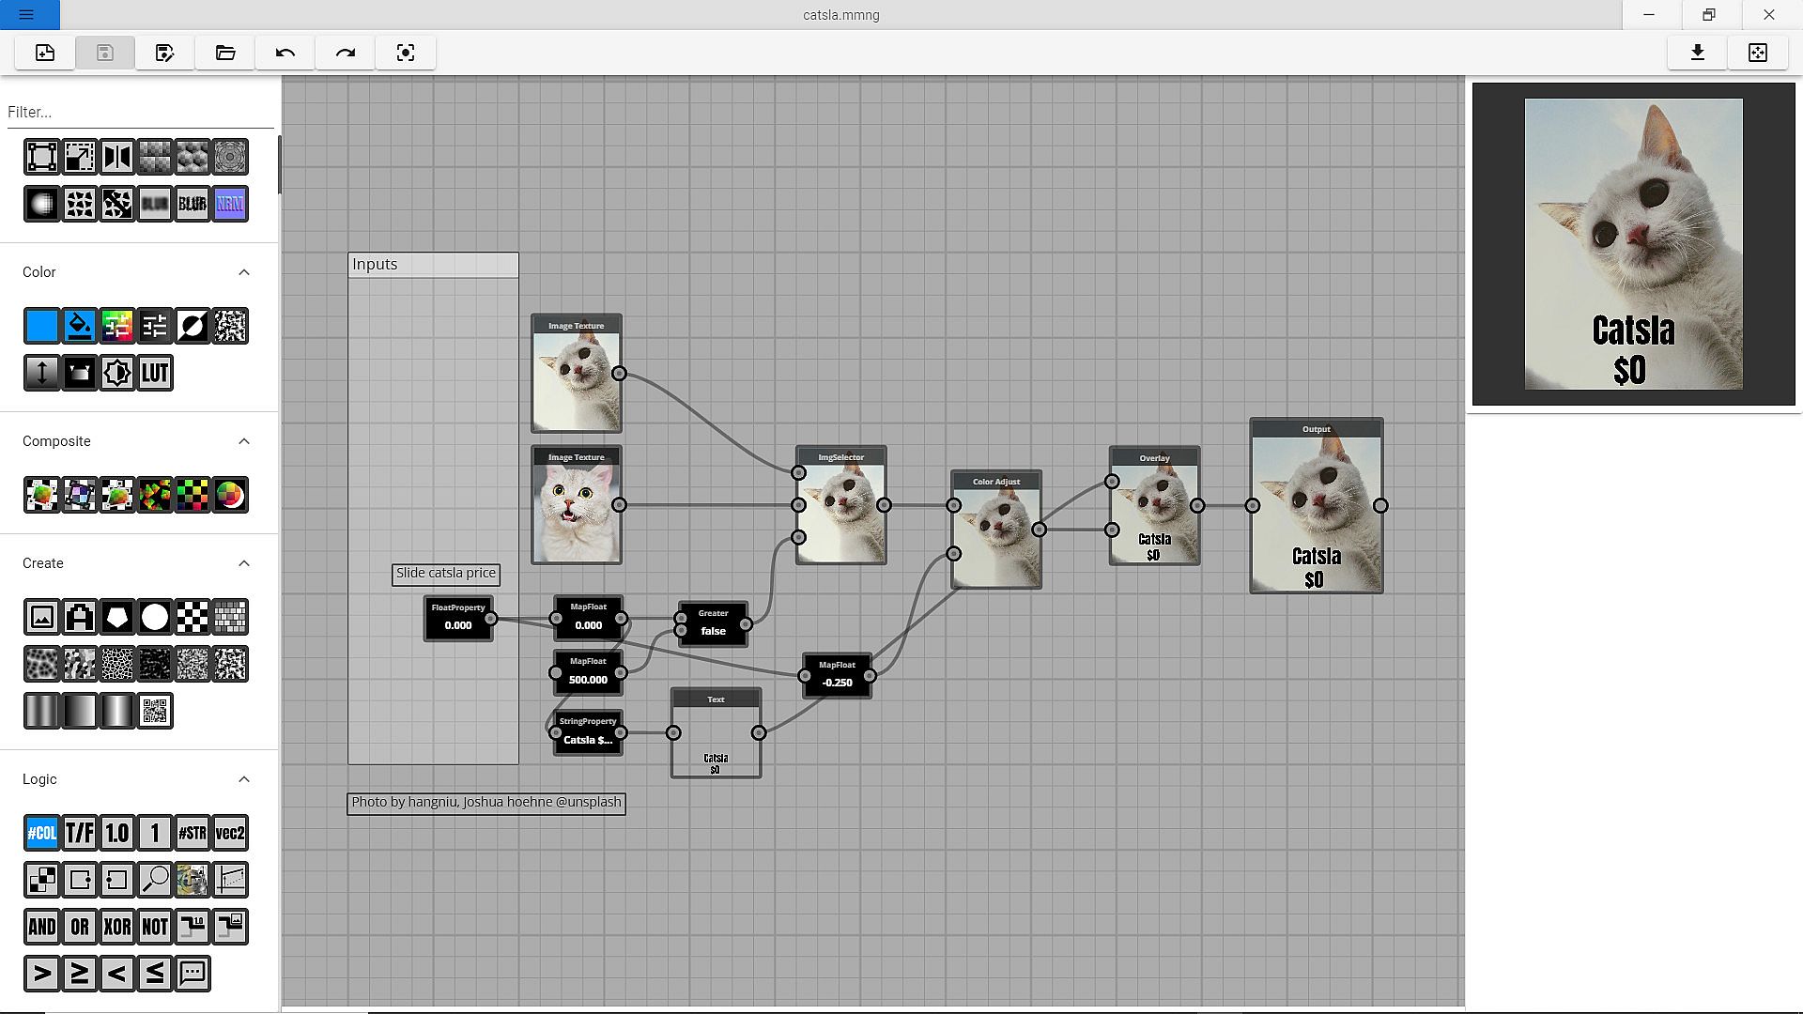Click the open folder toolbar icon
The image size is (1803, 1014).
[225, 53]
